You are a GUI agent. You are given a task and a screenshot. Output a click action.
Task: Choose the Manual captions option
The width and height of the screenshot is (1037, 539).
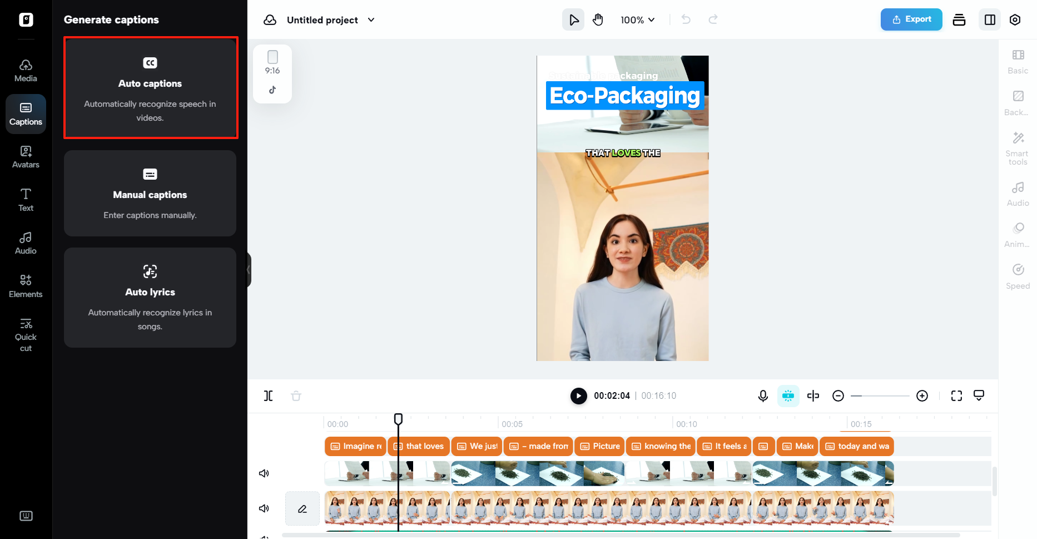pyautogui.click(x=150, y=194)
